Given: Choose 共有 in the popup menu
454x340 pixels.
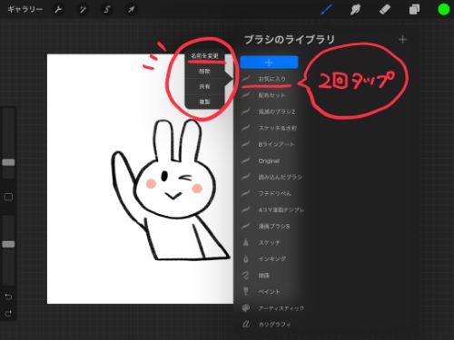Looking at the screenshot, I should click(x=204, y=86).
